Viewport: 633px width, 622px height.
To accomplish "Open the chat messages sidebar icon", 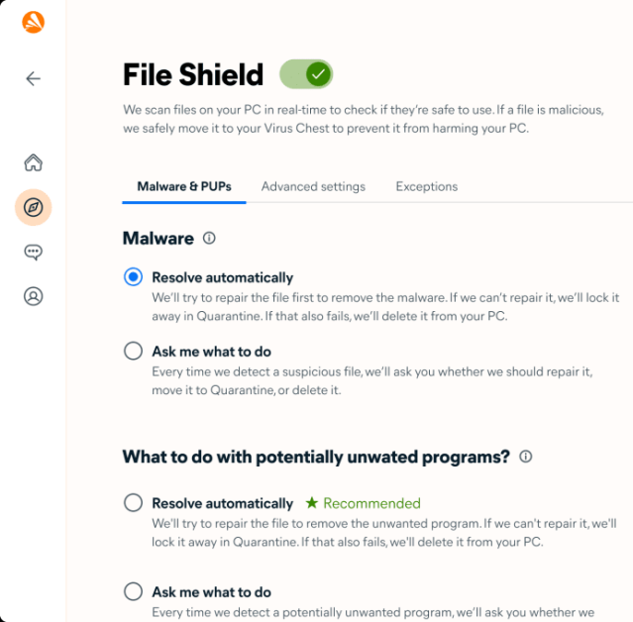I will [x=33, y=252].
